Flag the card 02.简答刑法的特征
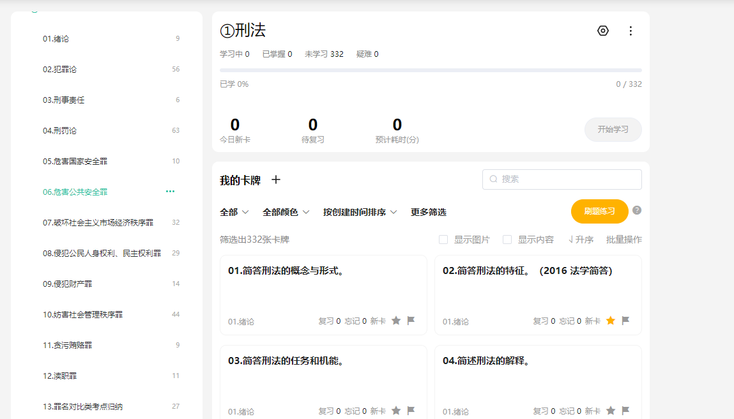Image resolution: width=734 pixels, height=419 pixels. click(x=625, y=321)
